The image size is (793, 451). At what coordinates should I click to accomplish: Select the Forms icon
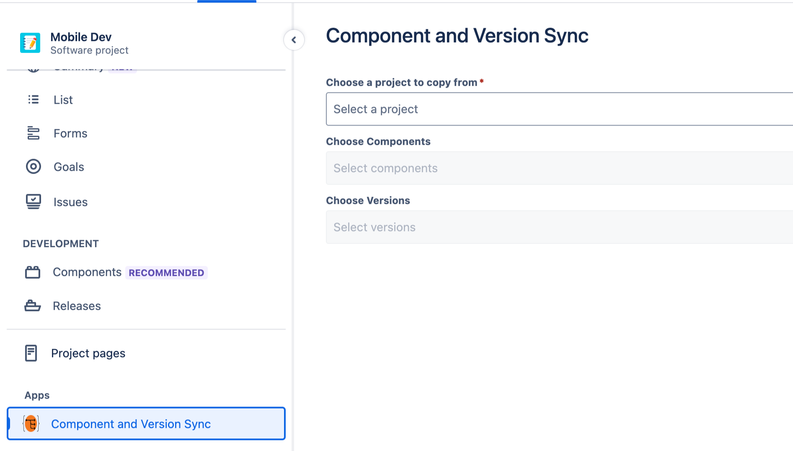pos(34,133)
